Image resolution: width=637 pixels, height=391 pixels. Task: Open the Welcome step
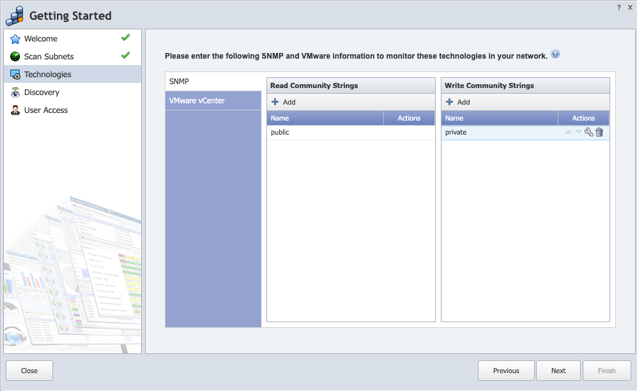point(72,38)
